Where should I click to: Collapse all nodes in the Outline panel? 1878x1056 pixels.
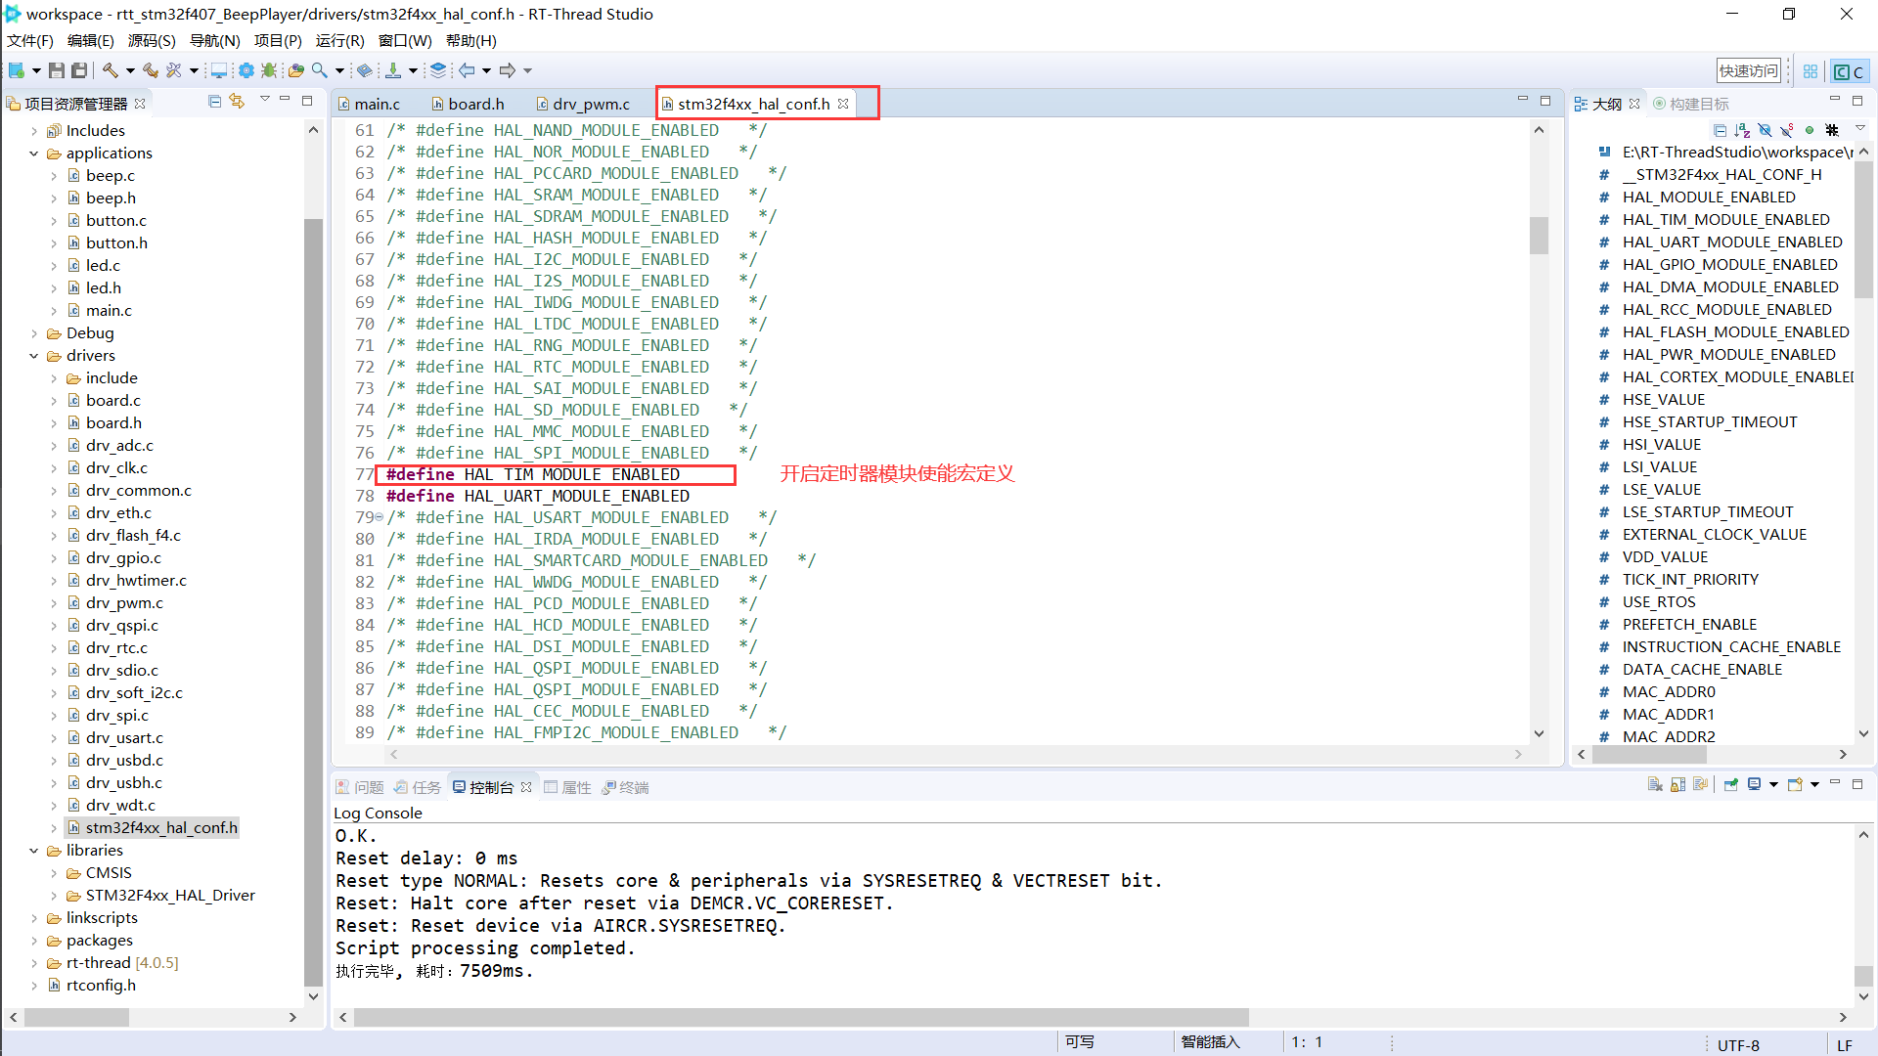(1721, 130)
